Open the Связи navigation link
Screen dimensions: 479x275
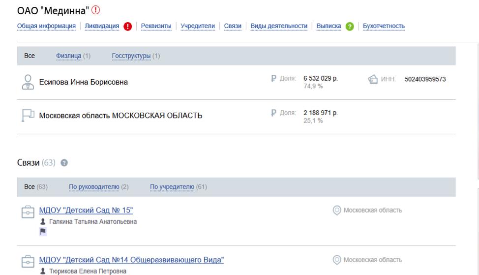tap(233, 26)
